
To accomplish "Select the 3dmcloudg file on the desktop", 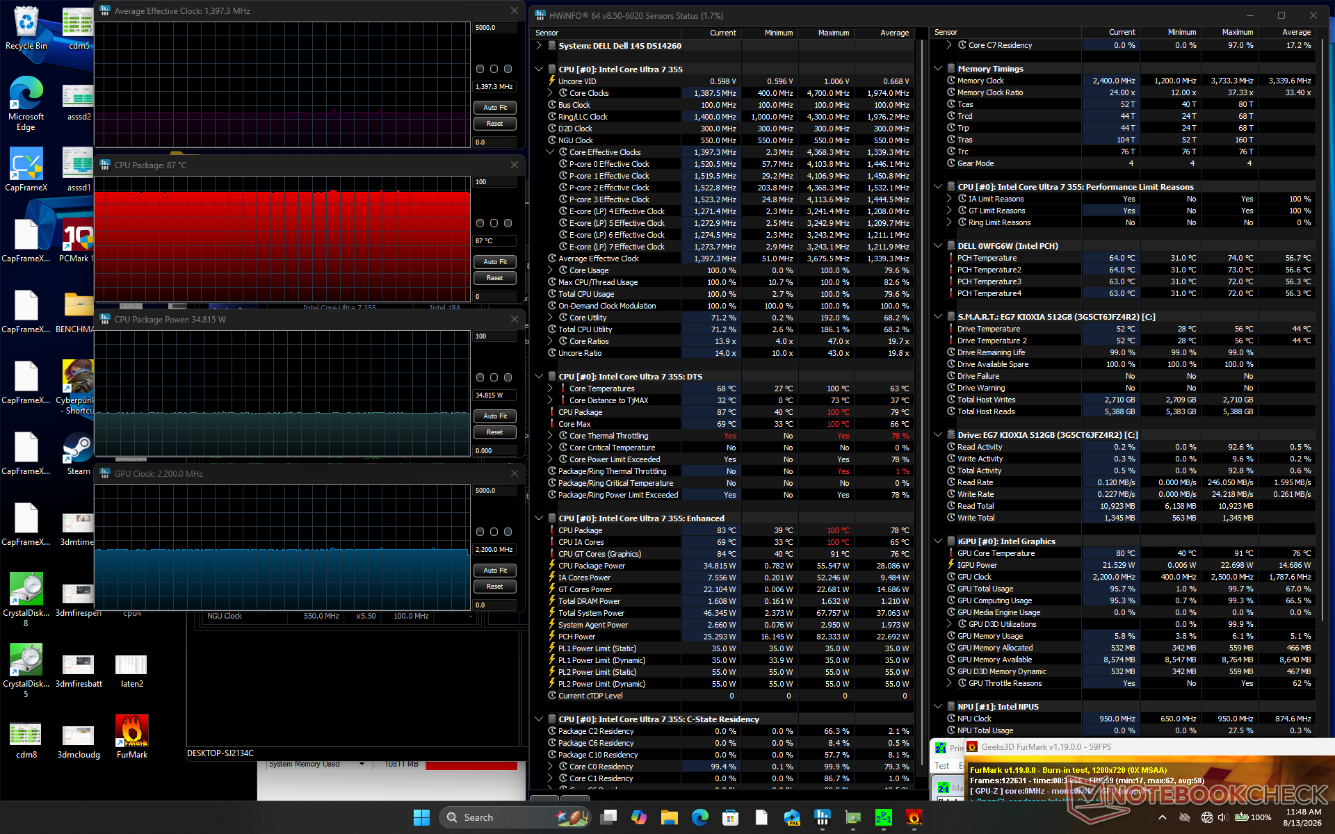I will tap(78, 740).
